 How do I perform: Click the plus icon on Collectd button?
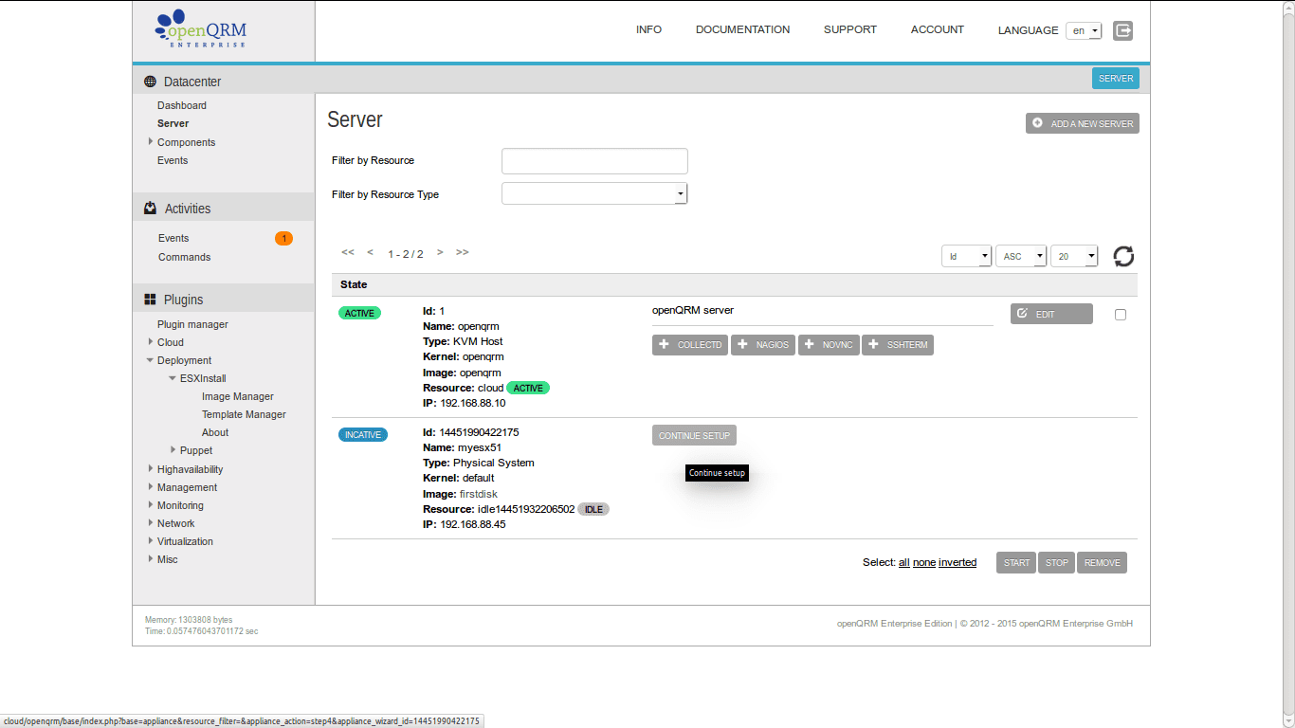pyautogui.click(x=664, y=345)
